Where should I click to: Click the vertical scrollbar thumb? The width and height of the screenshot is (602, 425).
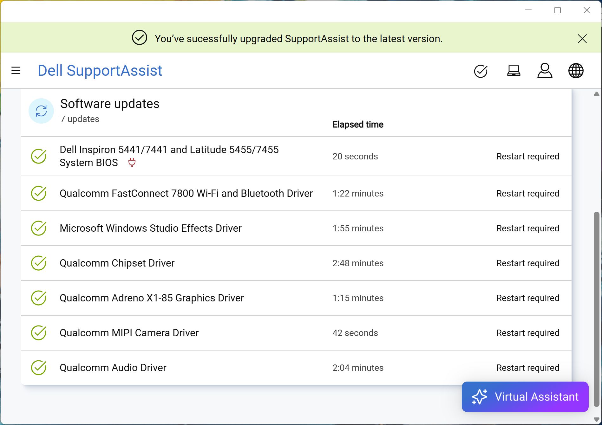(596, 309)
